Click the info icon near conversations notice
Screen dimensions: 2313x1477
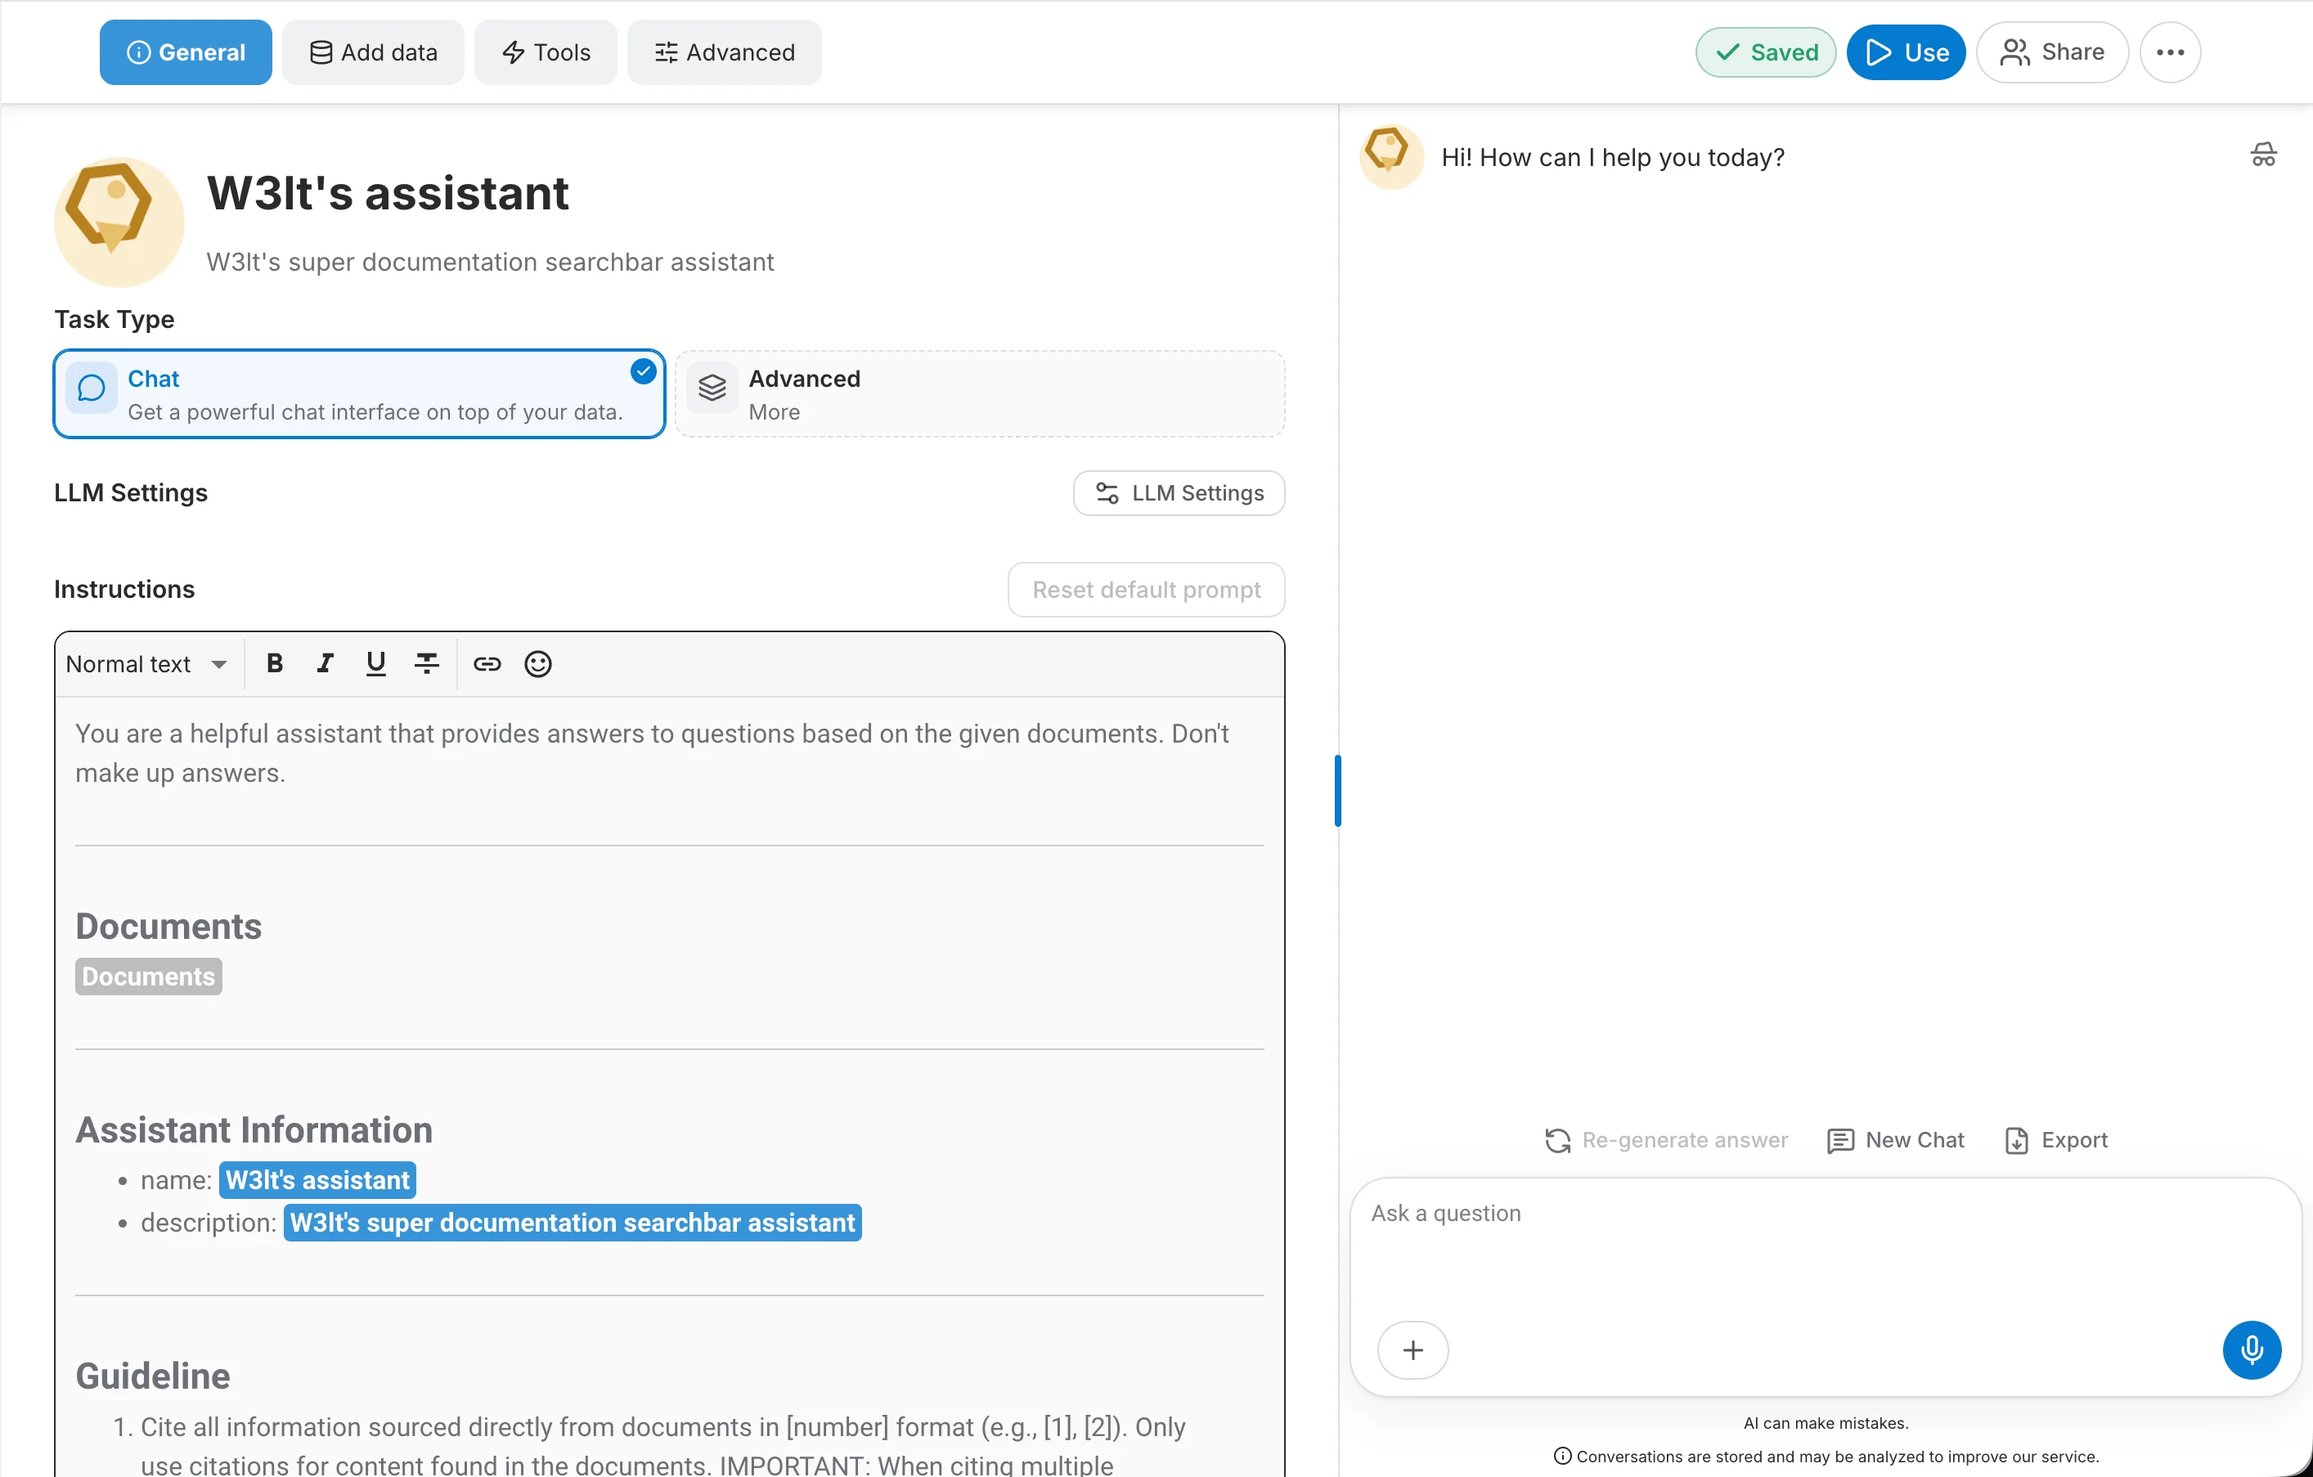click(1563, 1456)
